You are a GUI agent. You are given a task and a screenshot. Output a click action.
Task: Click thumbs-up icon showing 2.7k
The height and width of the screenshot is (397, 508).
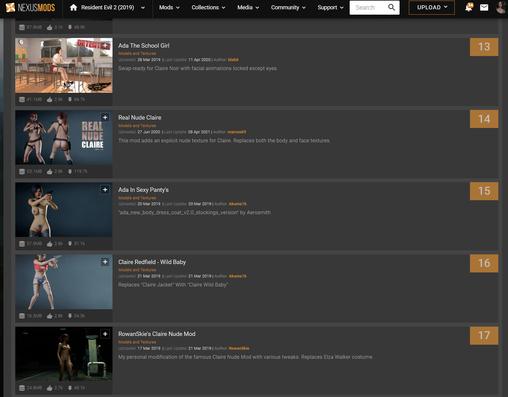pyautogui.click(x=50, y=388)
